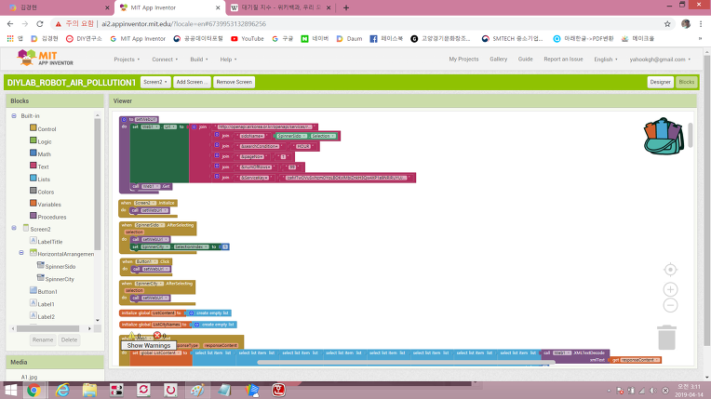The height and width of the screenshot is (399, 711).
Task: Zoom in with the plus circle icon
Action: [x=670, y=289]
